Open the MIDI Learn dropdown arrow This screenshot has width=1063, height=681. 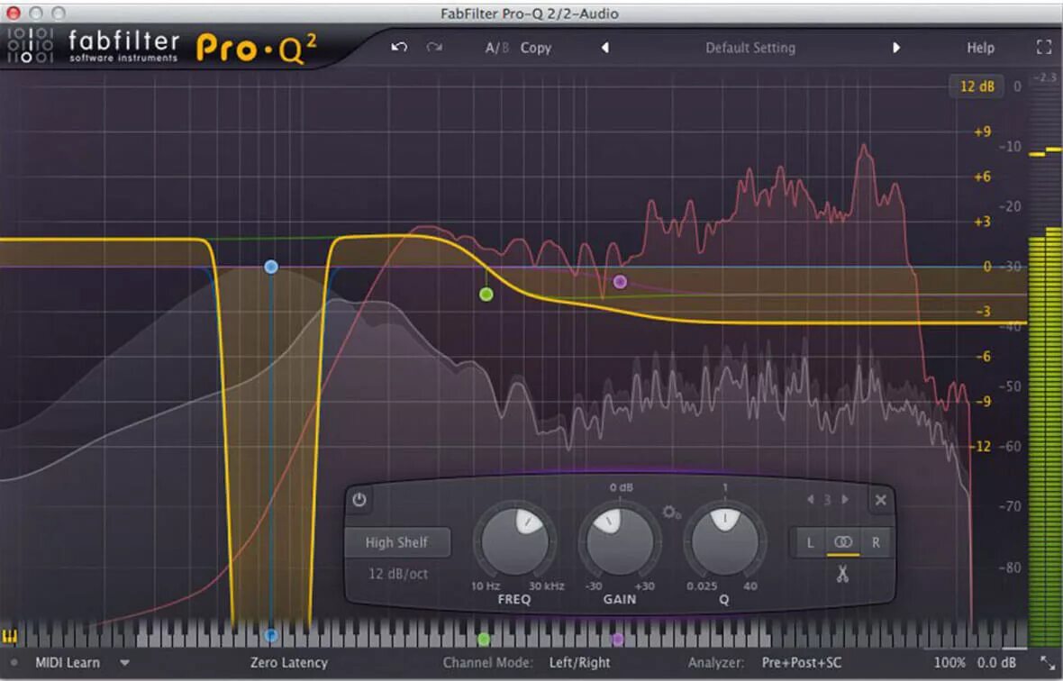pyautogui.click(x=124, y=663)
